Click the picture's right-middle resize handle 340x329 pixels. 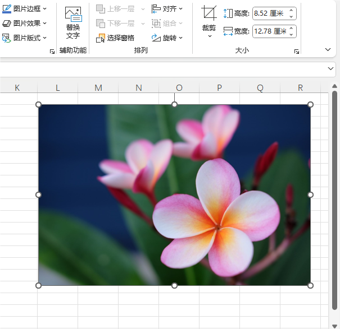311,195
